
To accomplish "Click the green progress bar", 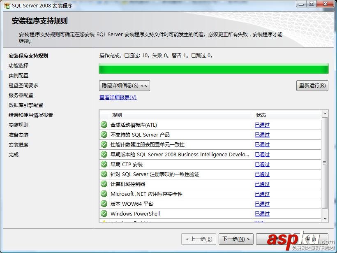I will pos(214,69).
